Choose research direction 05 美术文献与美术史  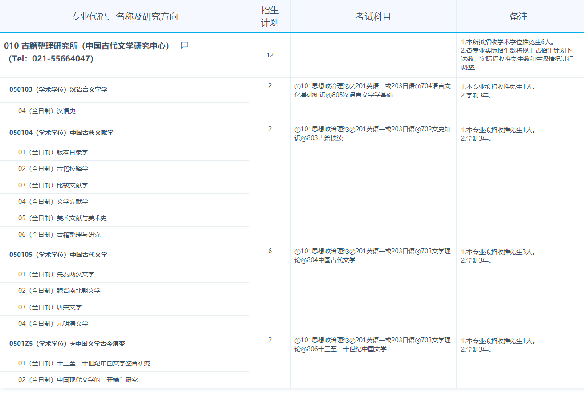(x=62, y=218)
